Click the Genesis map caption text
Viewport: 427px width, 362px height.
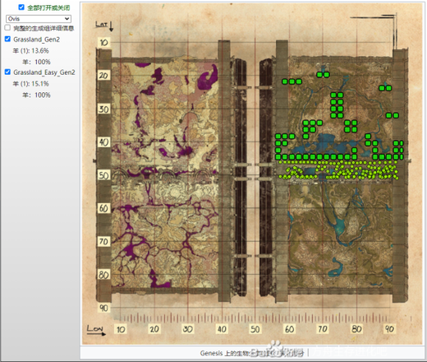[x=252, y=353]
